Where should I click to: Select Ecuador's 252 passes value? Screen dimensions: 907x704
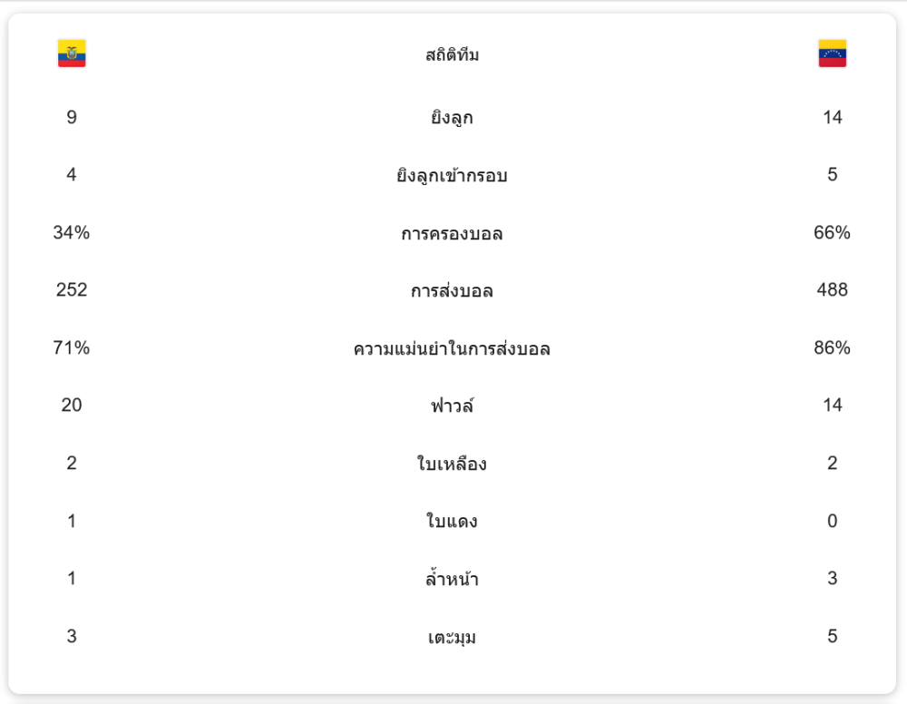pyautogui.click(x=72, y=289)
